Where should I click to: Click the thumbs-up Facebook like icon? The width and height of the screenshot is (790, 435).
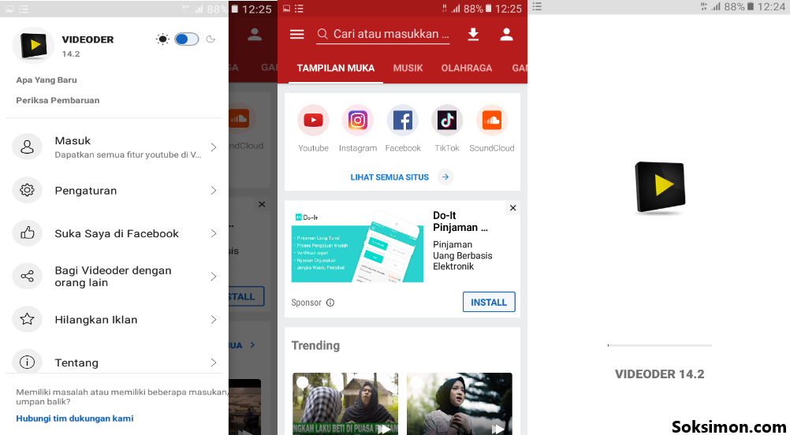28,233
